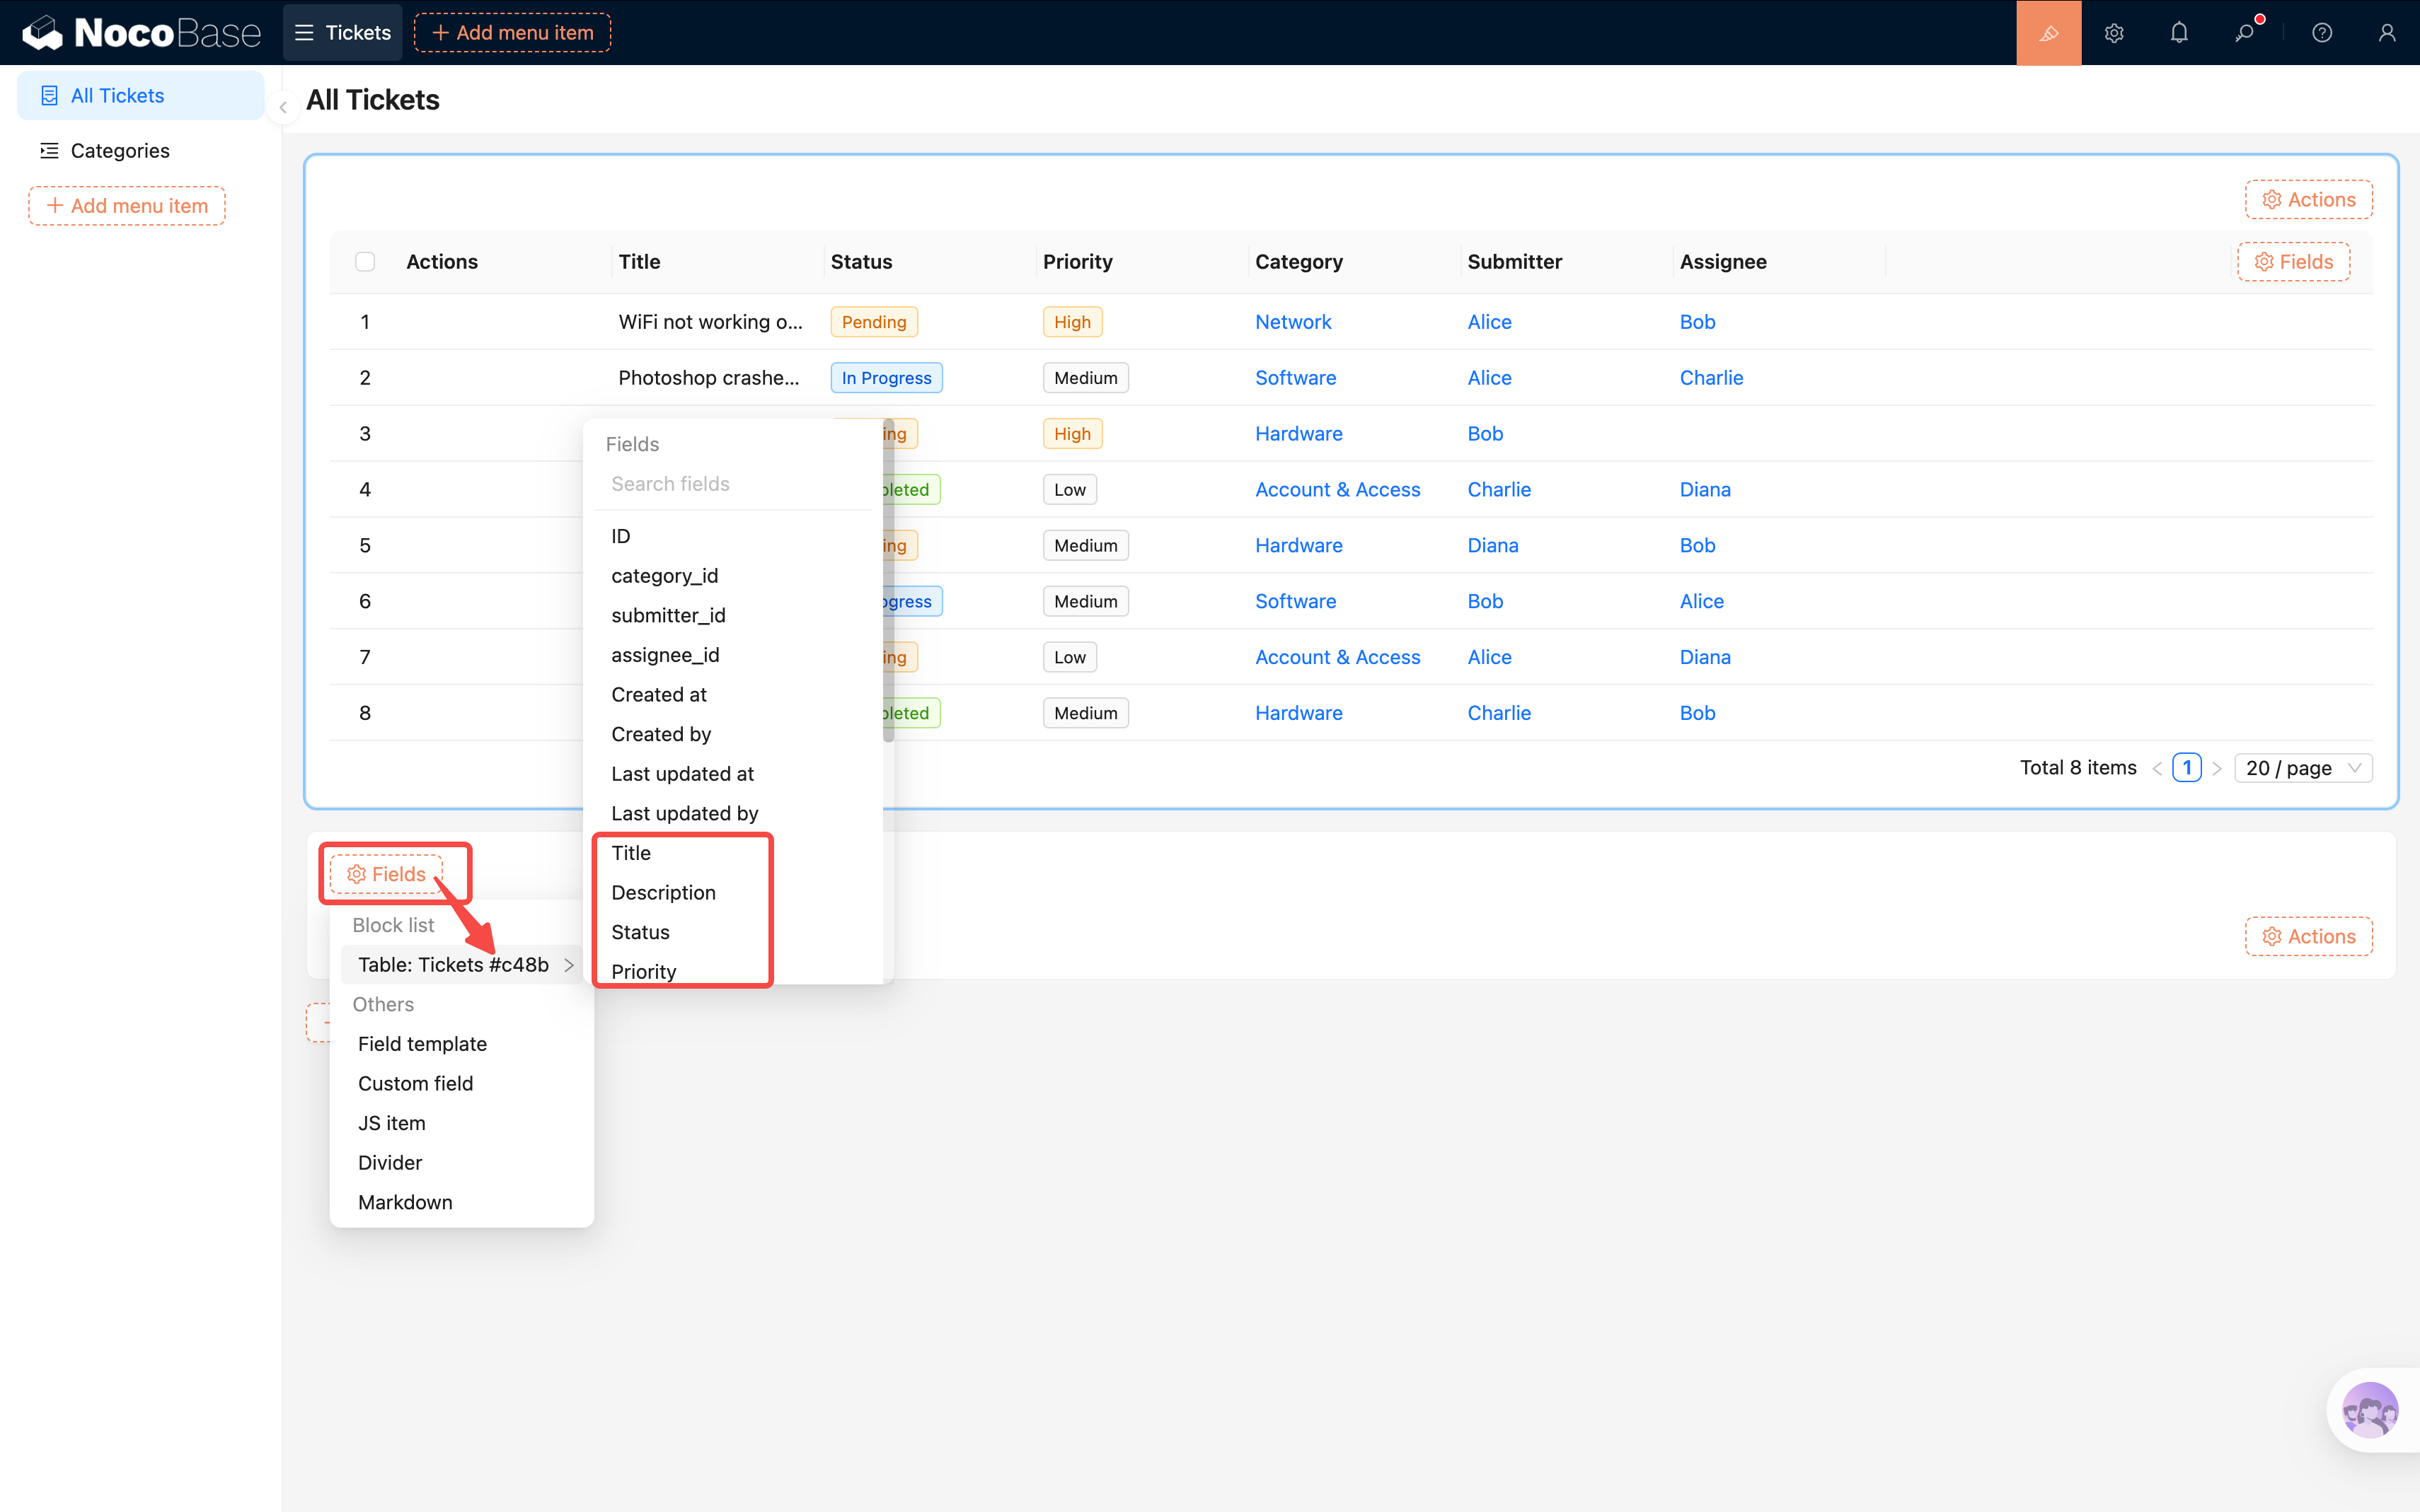Open the 20 / page size dropdown

[x=2302, y=768]
